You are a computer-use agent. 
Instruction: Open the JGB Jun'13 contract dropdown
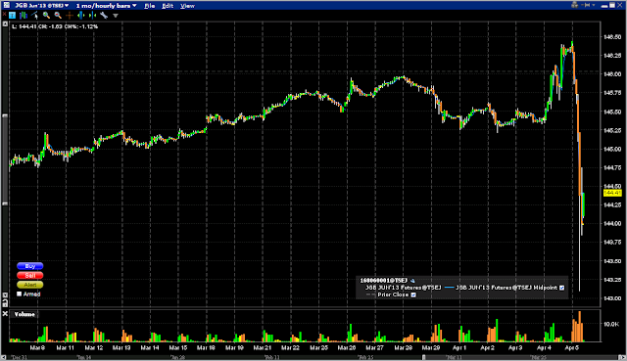tap(41, 6)
